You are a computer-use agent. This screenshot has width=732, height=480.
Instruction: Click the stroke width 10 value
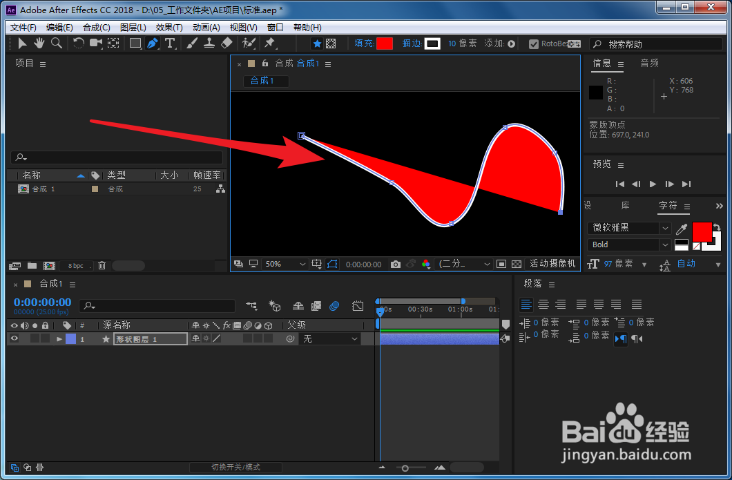coord(452,44)
